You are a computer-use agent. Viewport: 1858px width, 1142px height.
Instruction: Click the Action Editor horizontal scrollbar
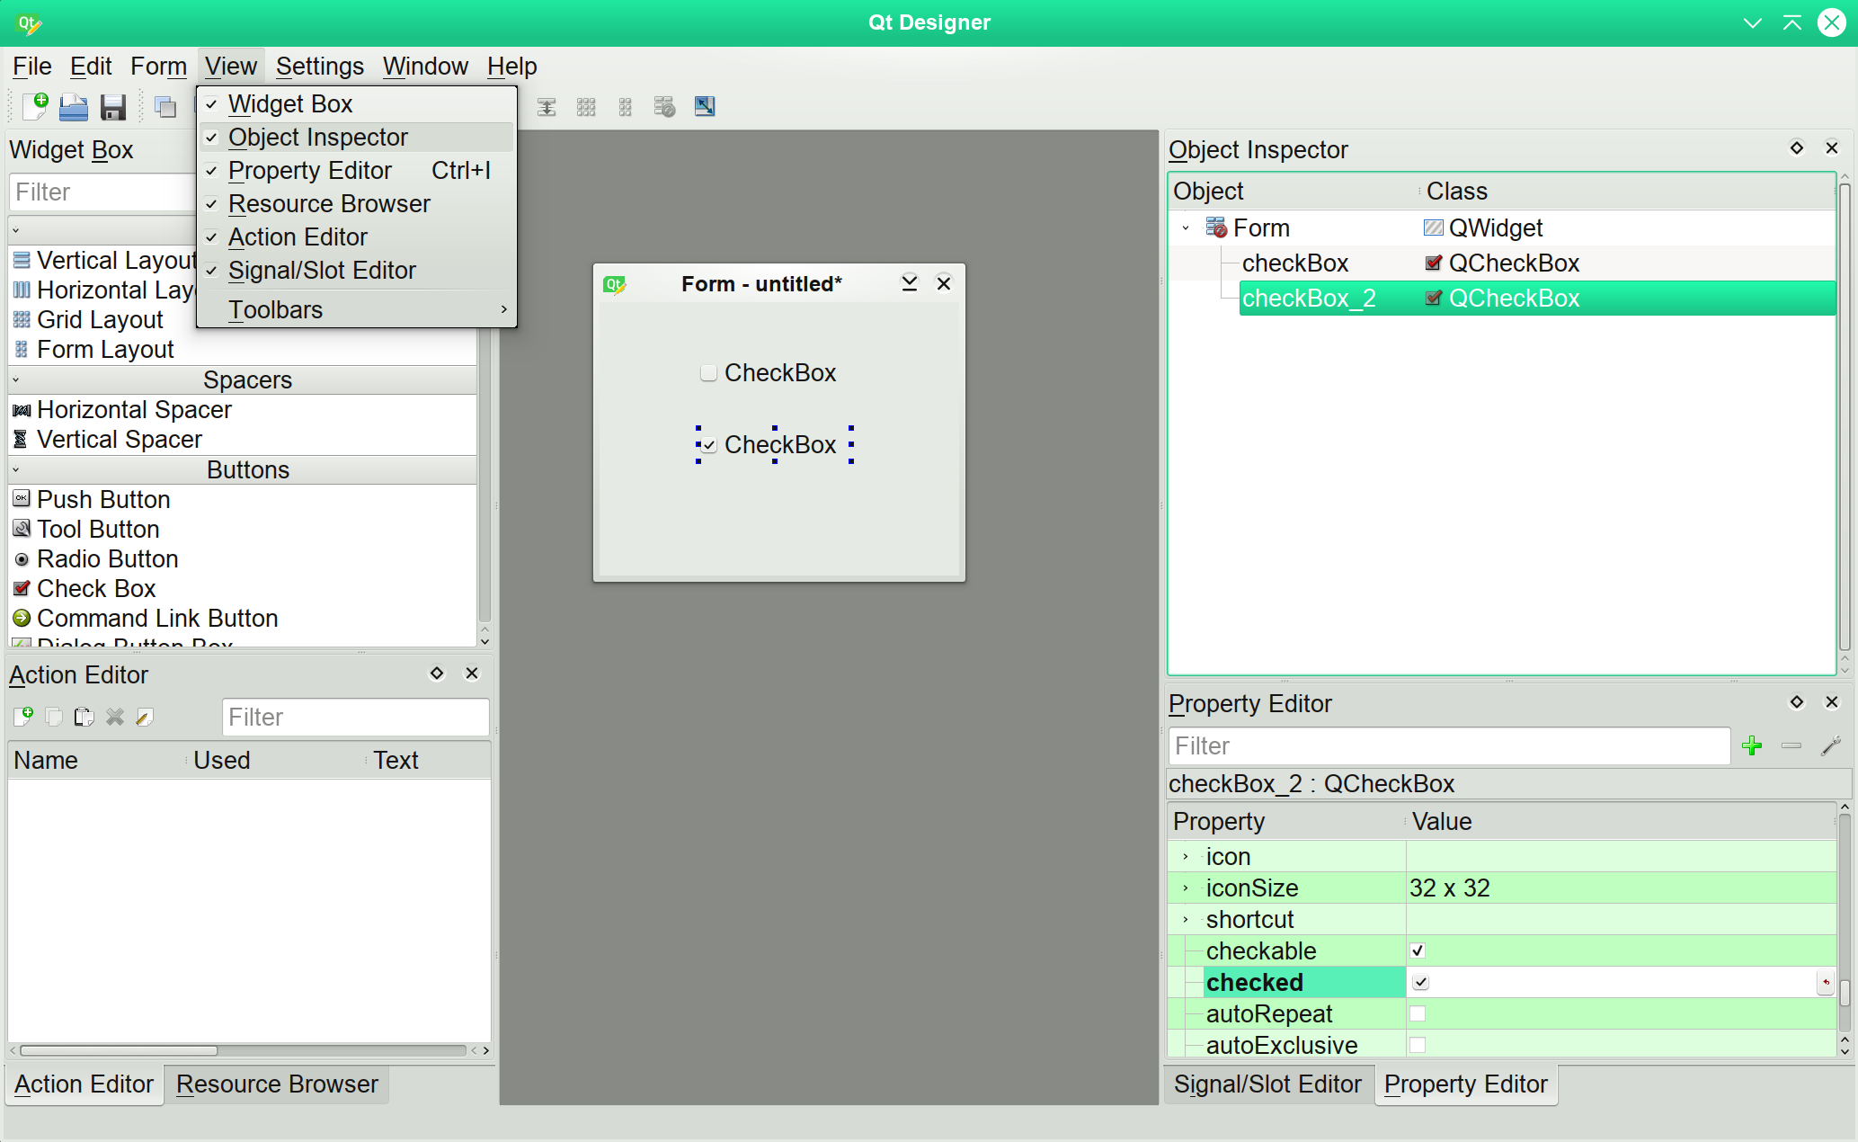[x=119, y=1050]
